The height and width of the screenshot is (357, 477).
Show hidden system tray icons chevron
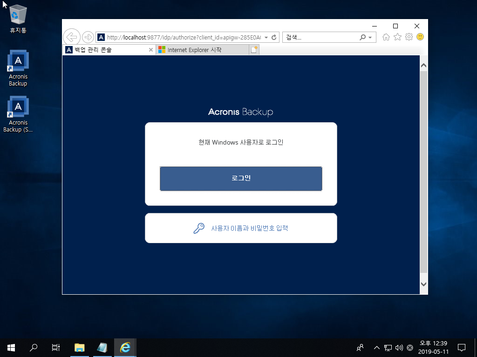coord(376,348)
